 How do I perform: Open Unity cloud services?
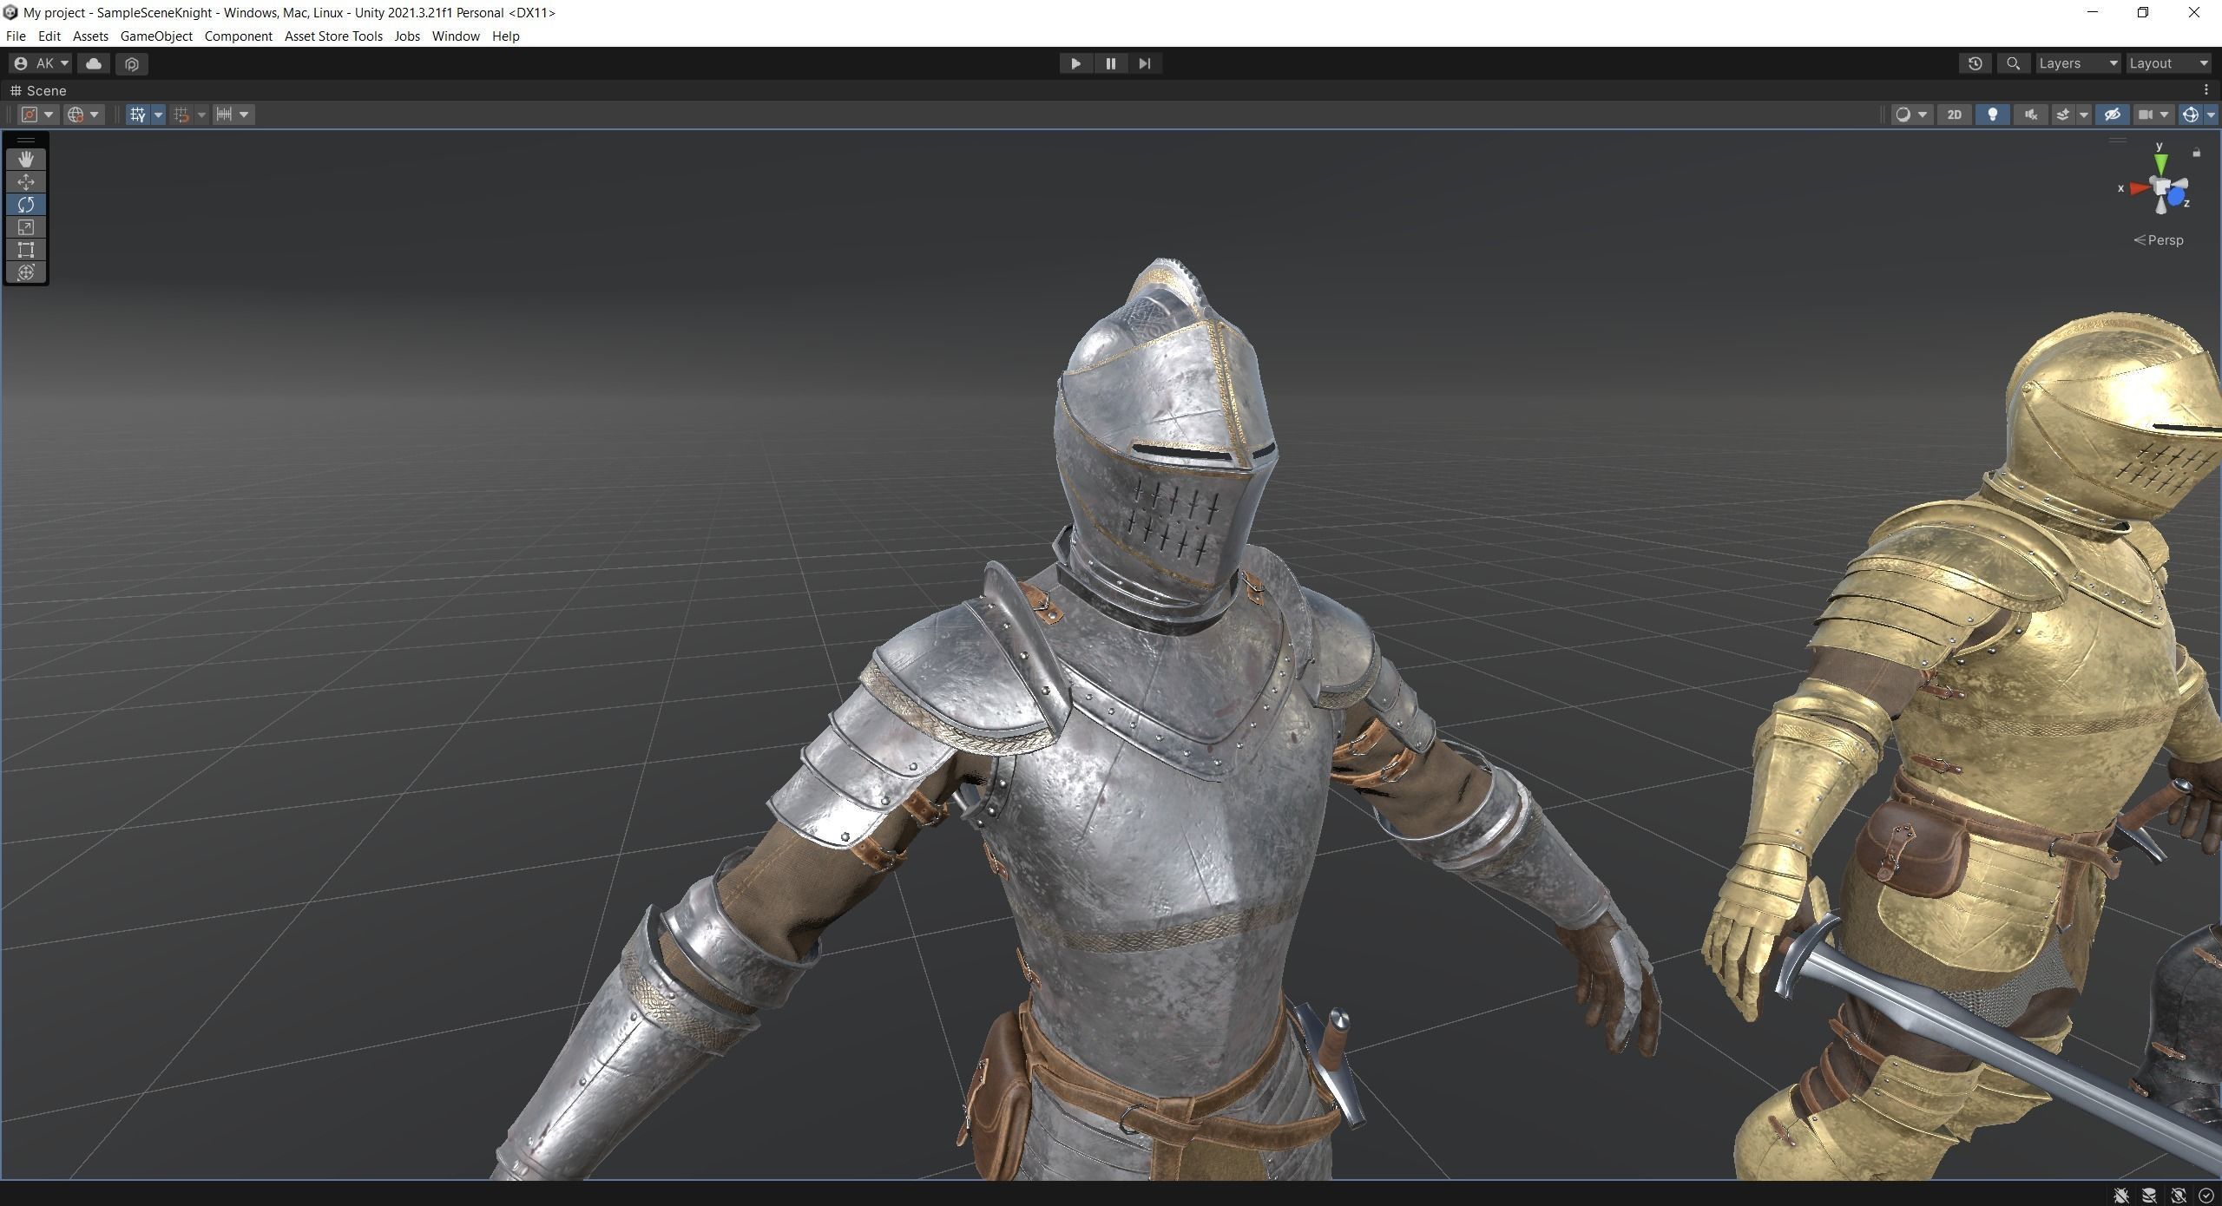[94, 63]
